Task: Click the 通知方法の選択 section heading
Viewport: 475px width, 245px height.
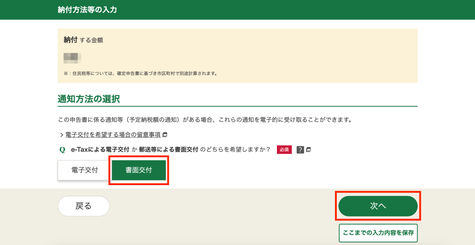Action: (89, 99)
